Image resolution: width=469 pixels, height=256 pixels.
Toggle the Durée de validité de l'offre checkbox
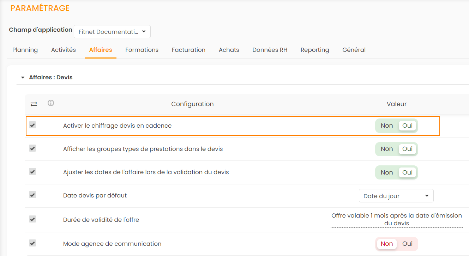point(32,219)
